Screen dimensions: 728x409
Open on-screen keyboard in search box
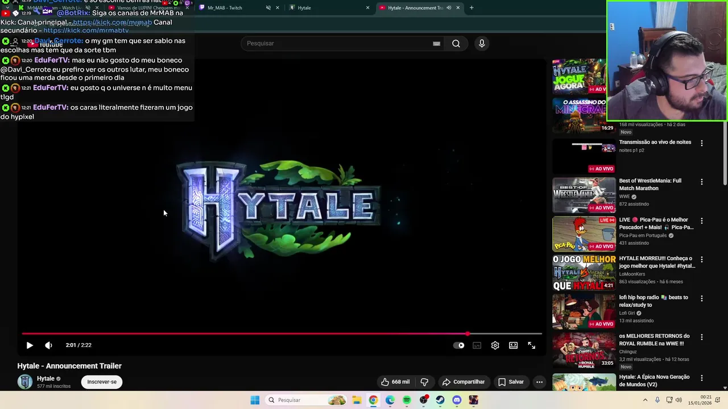click(x=436, y=43)
